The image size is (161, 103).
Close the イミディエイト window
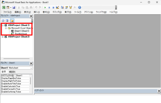159,91
